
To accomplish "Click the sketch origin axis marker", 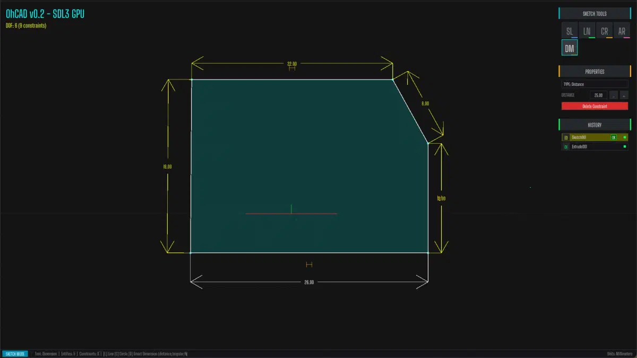I will tap(291, 213).
